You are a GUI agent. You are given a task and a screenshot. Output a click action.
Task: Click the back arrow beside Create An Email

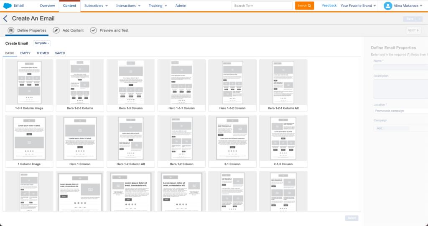click(5, 19)
